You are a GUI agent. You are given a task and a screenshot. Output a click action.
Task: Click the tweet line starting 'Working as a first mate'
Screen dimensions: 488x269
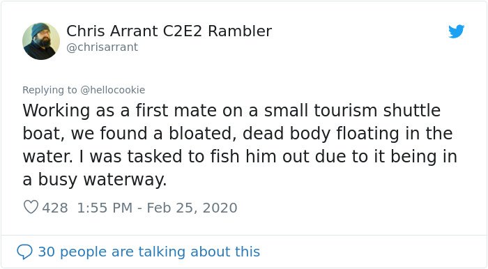[x=231, y=110]
